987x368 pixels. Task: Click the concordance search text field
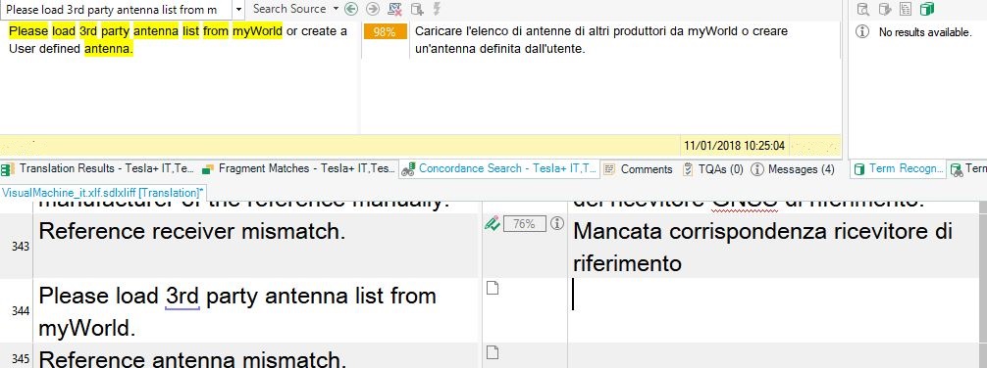117,10
